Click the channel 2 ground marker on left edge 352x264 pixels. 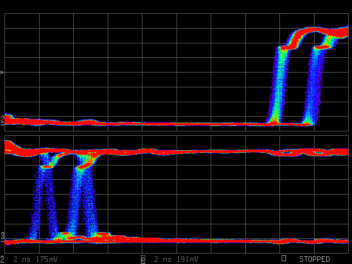click(x=2, y=120)
